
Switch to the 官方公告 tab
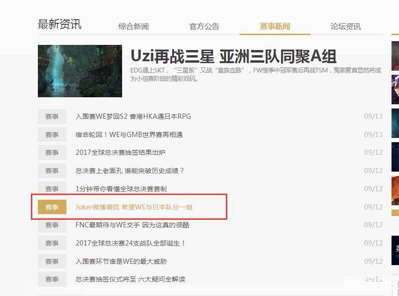(204, 27)
